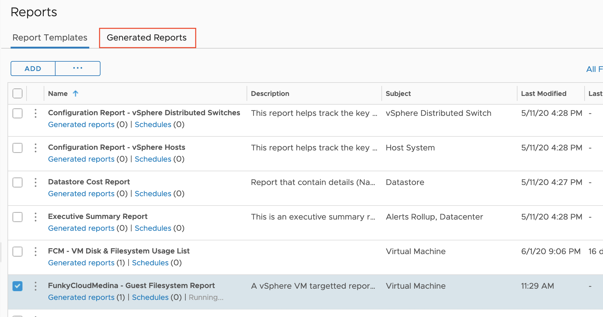Image resolution: width=603 pixels, height=317 pixels.
Task: Click 'This is an executive summary' description
Action: pyautogui.click(x=313, y=217)
